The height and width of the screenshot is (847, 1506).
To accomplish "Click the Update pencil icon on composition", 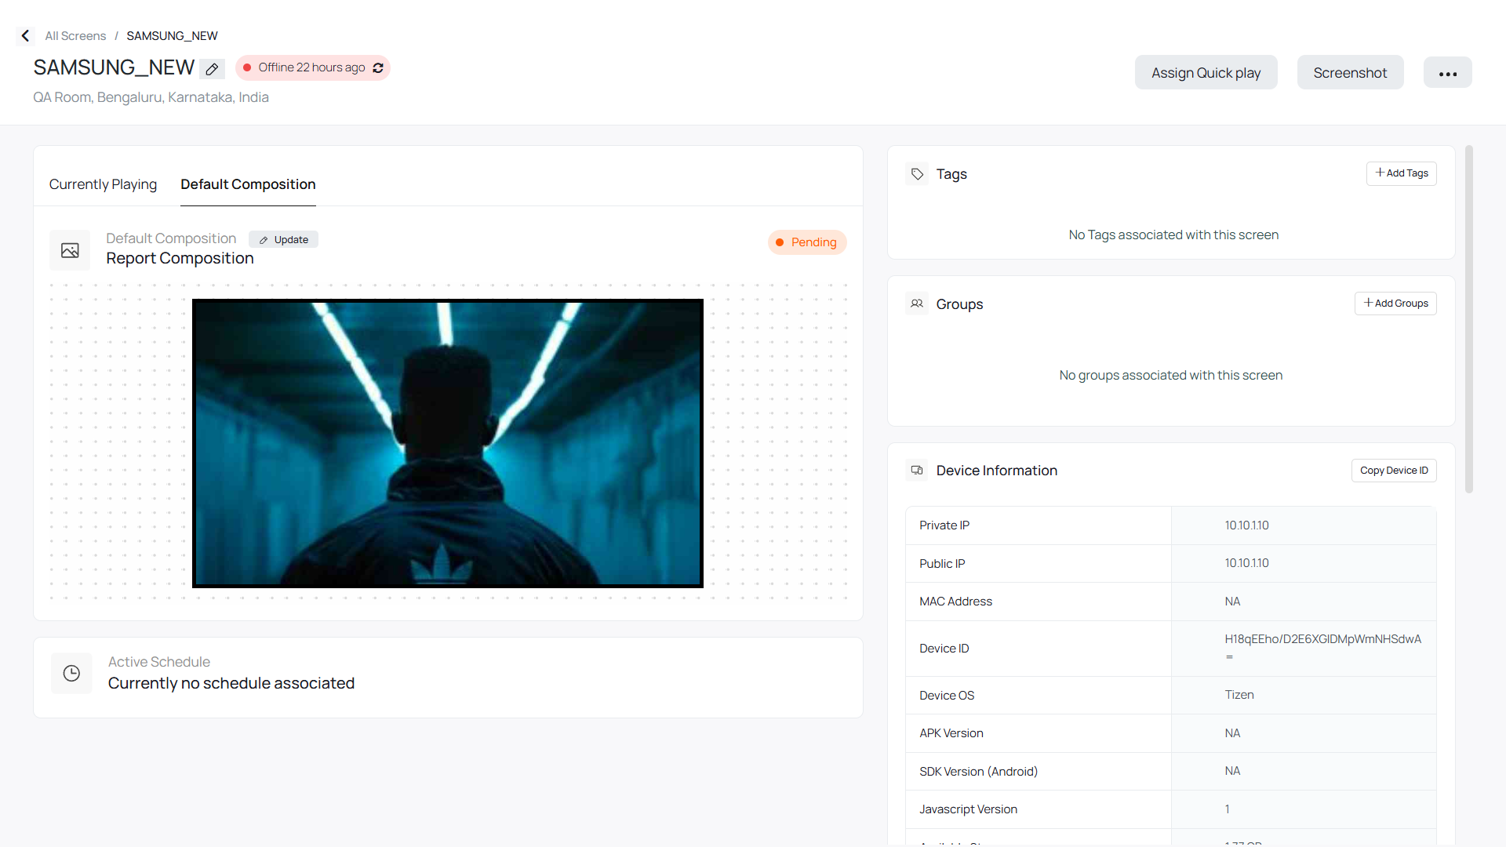I will point(264,239).
